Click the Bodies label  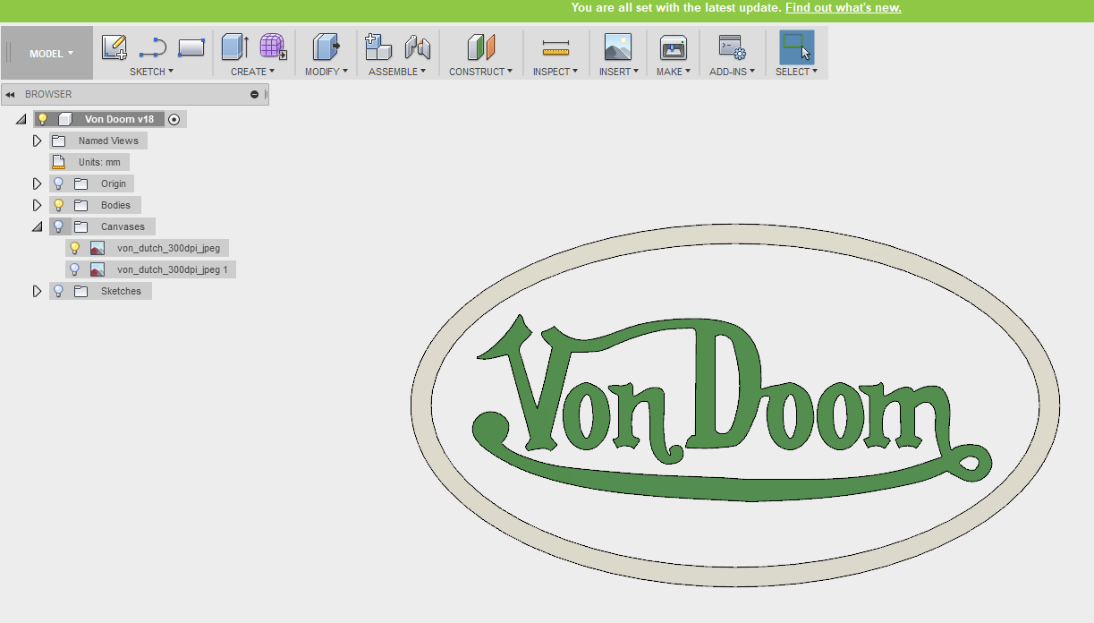pyautogui.click(x=115, y=205)
